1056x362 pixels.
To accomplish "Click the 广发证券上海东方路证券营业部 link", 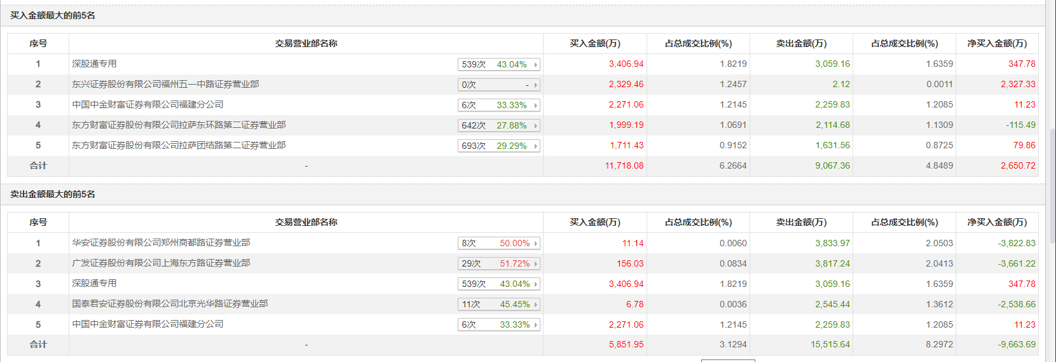I will (x=161, y=263).
